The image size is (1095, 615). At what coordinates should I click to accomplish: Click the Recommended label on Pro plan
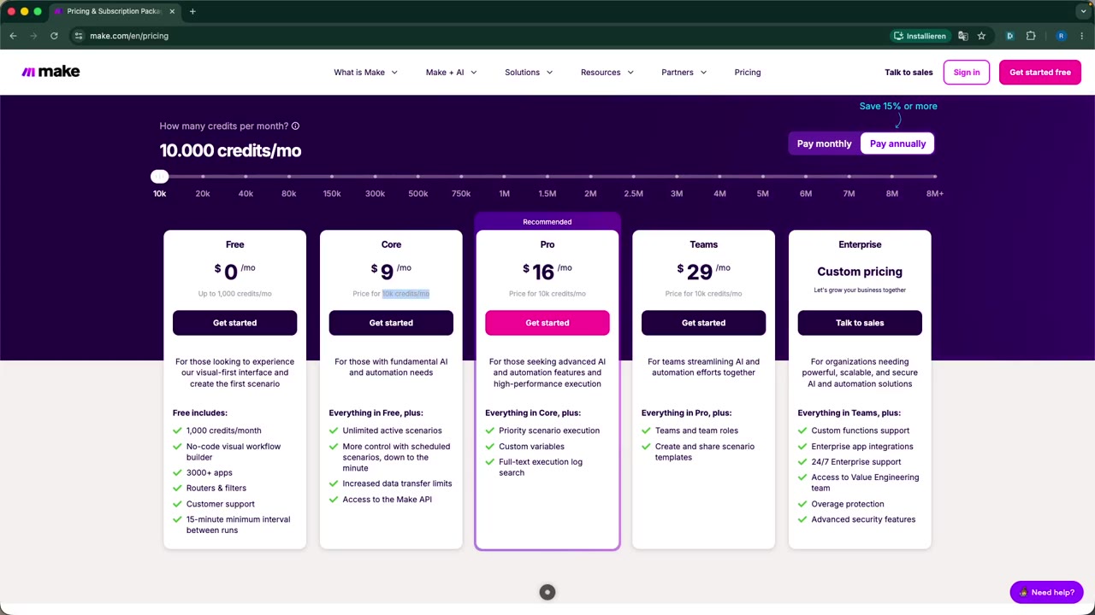547,222
